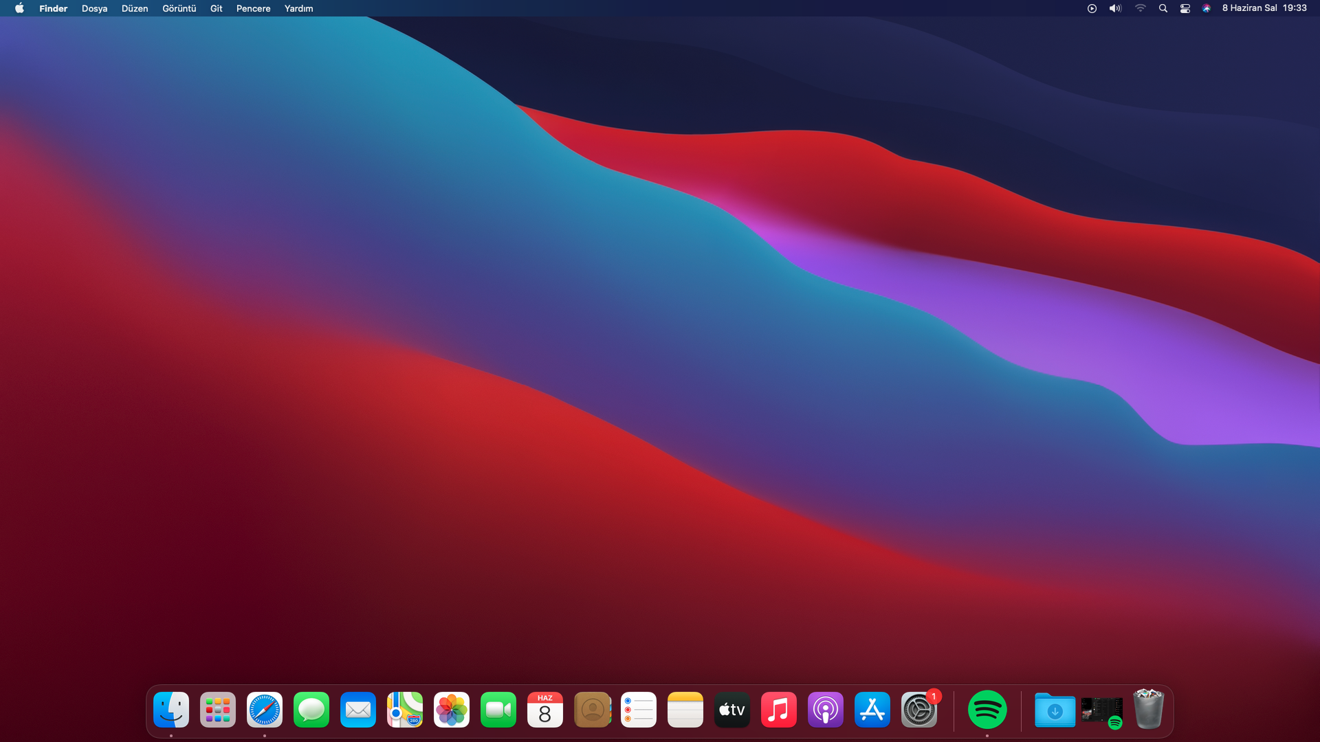Open the Downloads folder stack
1320x742 pixels.
(x=1055, y=710)
